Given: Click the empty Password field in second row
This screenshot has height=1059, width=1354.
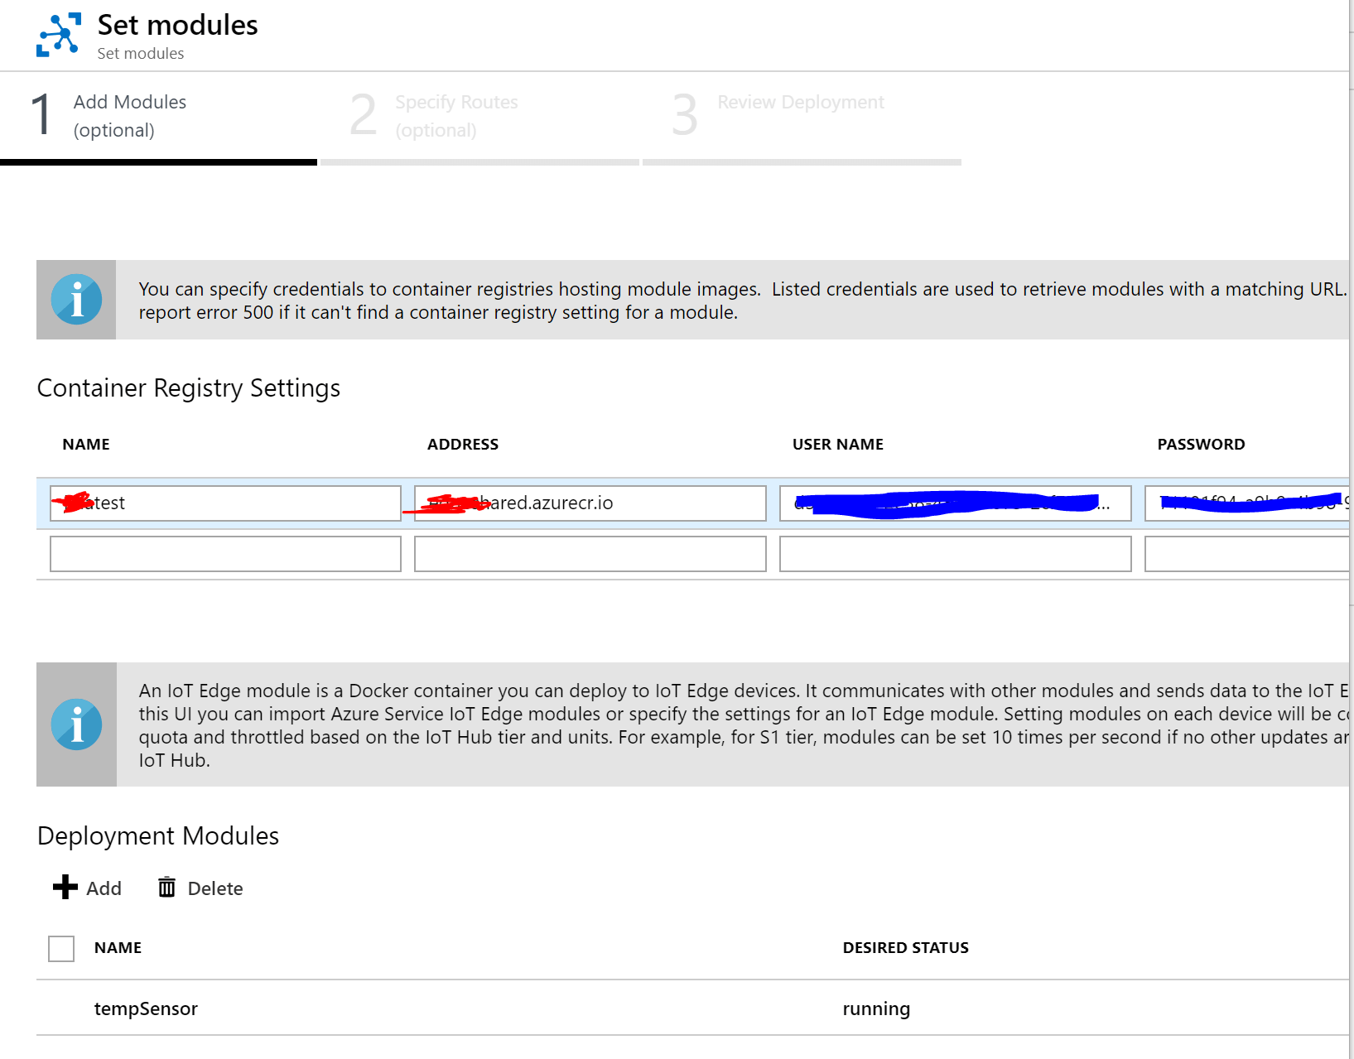Looking at the screenshot, I should [1247, 554].
